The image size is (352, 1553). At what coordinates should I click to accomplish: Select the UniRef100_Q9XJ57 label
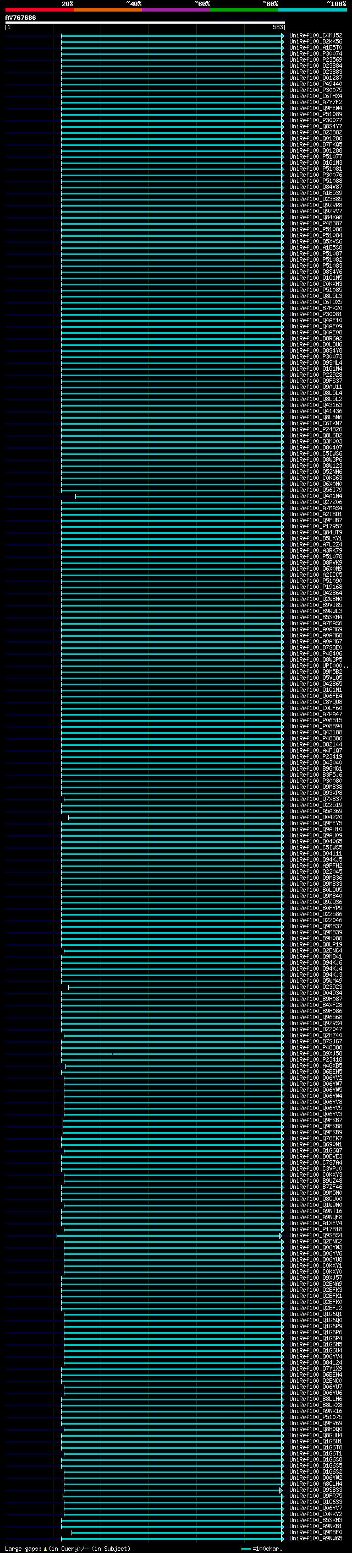click(x=316, y=1278)
